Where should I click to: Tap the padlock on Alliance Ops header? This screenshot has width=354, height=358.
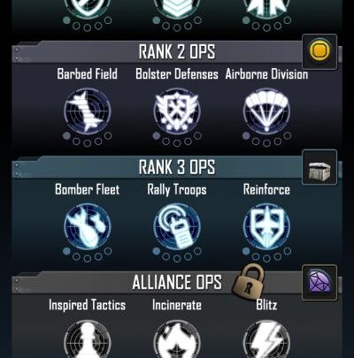click(x=249, y=280)
